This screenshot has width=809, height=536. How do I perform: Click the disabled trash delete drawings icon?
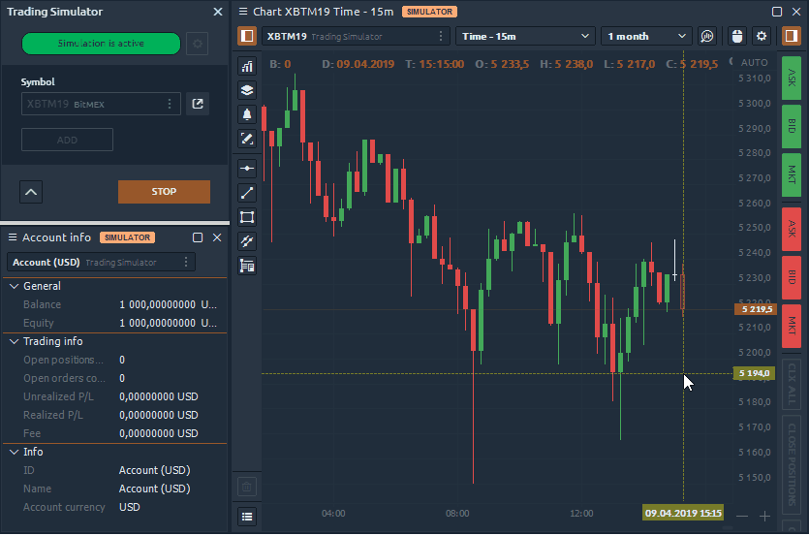tap(247, 487)
